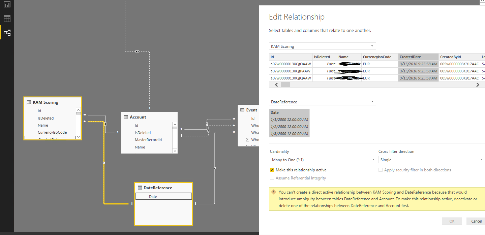Screen dimensions: 485x235
Task: Switch to Data view icon
Action: click(x=7, y=19)
